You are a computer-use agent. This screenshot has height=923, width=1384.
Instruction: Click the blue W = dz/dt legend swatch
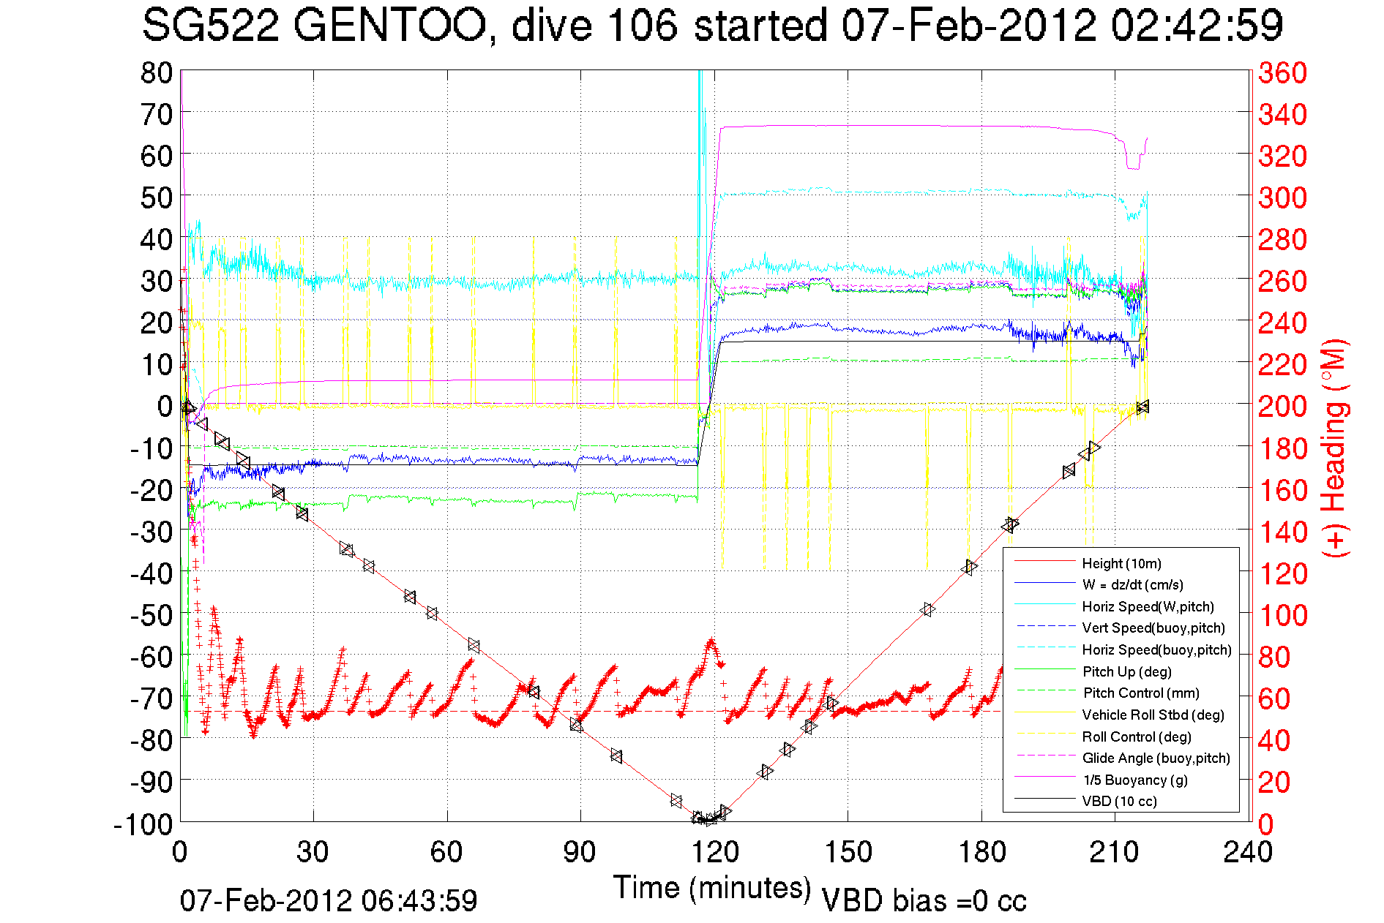click(1044, 584)
